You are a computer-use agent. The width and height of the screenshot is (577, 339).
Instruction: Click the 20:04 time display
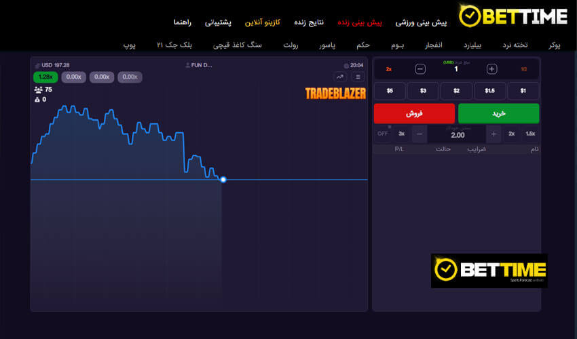coord(356,65)
